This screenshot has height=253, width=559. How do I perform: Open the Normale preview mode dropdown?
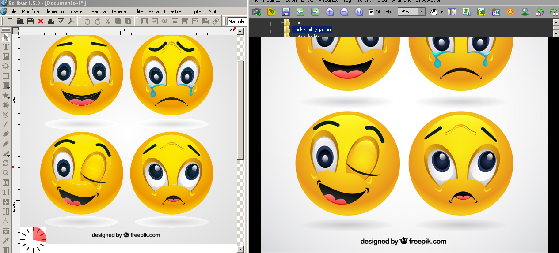click(x=236, y=21)
